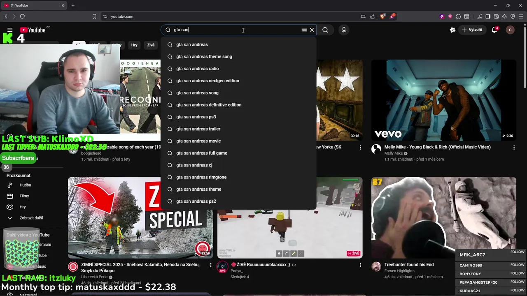Choose suggestion gta san andreas ps3
Image resolution: width=527 pixels, height=296 pixels.
[x=238, y=117]
